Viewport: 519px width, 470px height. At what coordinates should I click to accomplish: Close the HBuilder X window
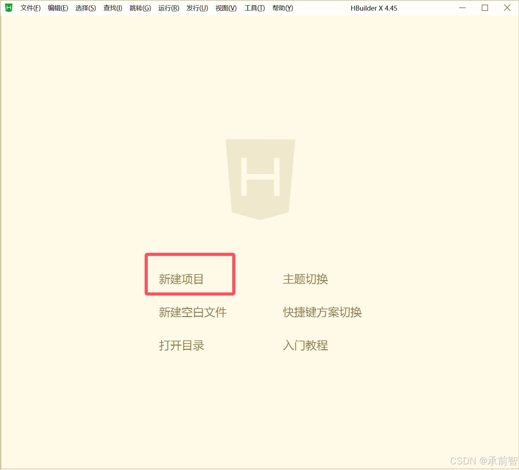point(507,8)
